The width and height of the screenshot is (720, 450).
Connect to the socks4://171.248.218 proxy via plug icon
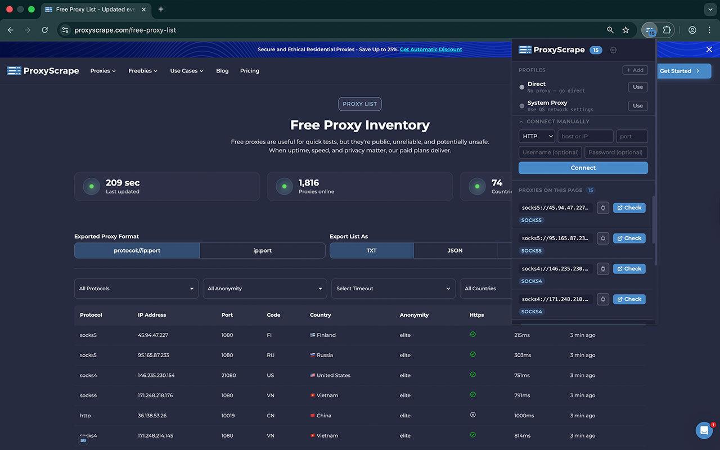pyautogui.click(x=602, y=299)
